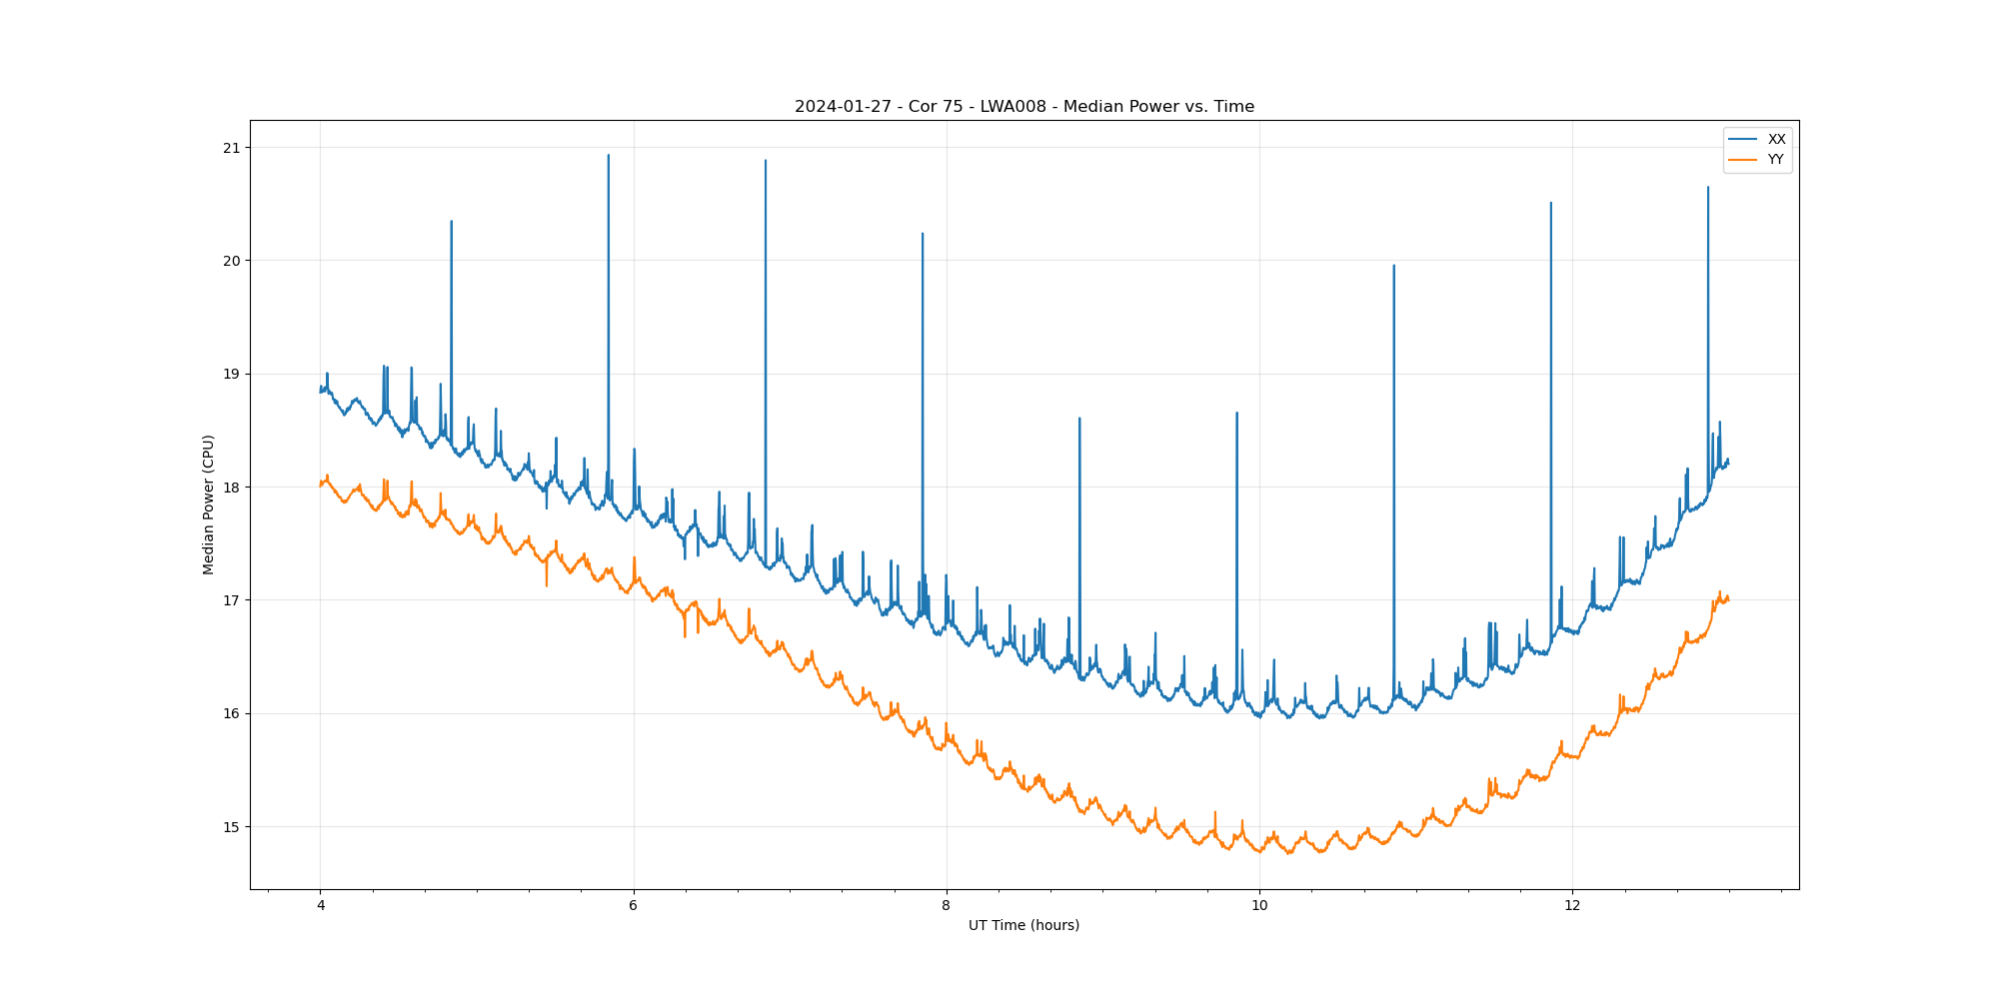The image size is (1999, 999).
Task: Click the x-axis tick label 8
Action: coord(946,906)
